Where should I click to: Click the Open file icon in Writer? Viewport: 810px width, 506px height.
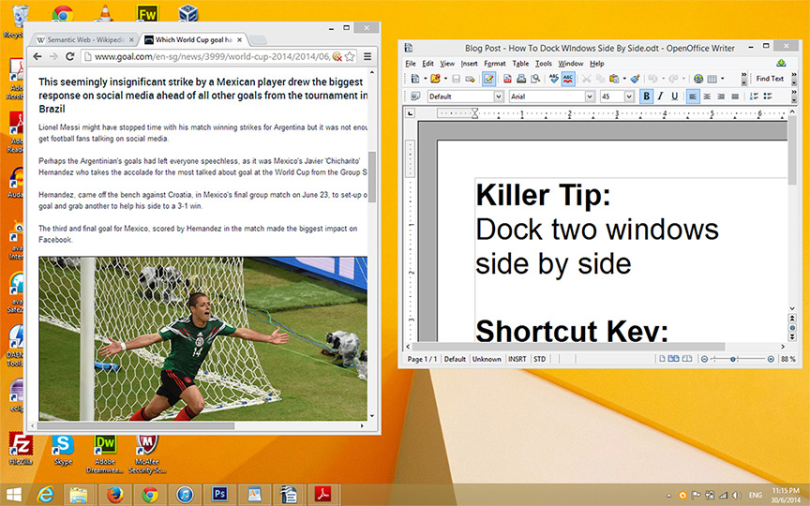click(x=435, y=79)
